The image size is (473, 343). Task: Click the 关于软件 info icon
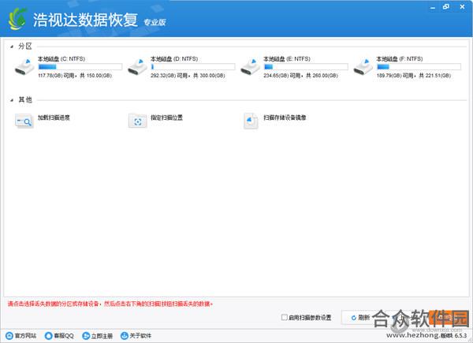click(x=124, y=335)
